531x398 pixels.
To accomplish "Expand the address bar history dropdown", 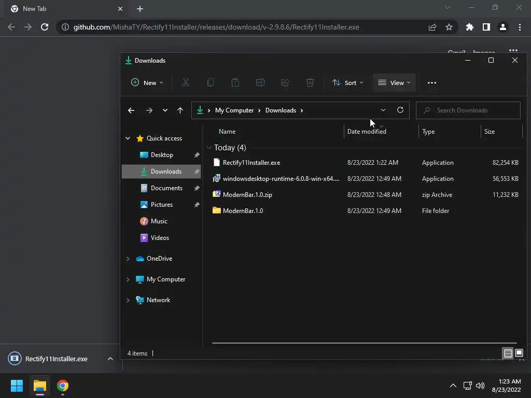I will pos(383,110).
